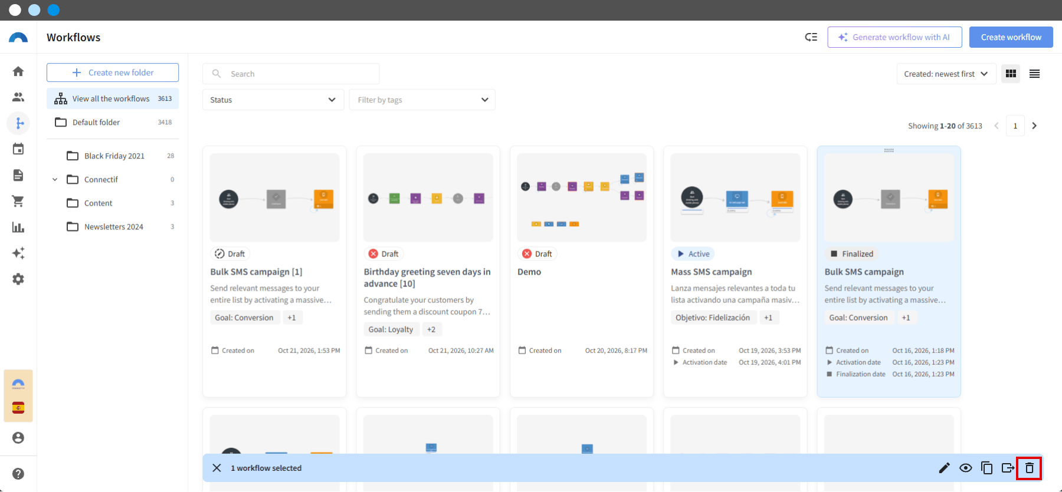Select View all the workflows
Viewport: 1062px width, 492px height.
click(x=113, y=98)
